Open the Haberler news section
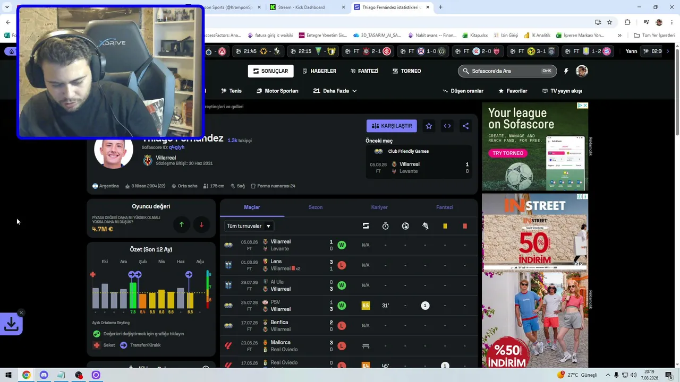This screenshot has width=680, height=382. pyautogui.click(x=319, y=71)
